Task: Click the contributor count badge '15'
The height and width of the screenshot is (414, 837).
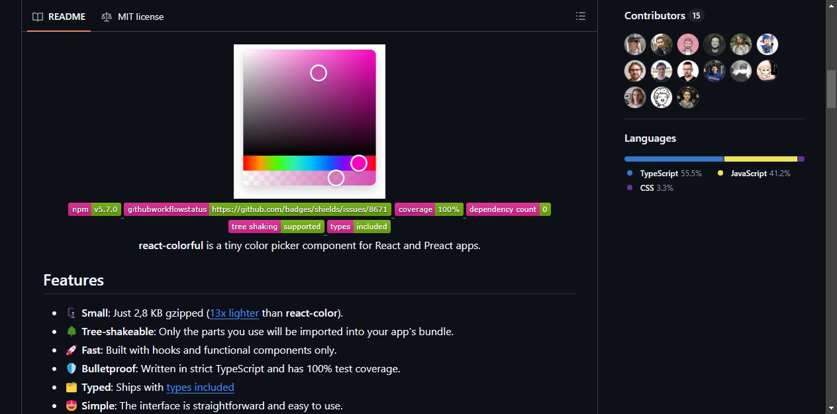Action: (695, 15)
